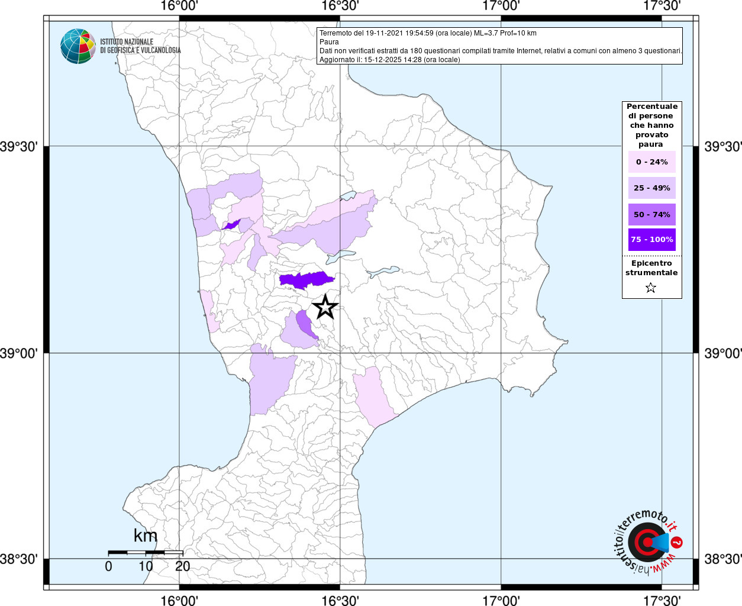
Task: Click the epicenter star on the map
Action: 325,307
